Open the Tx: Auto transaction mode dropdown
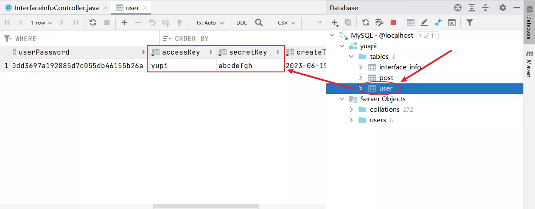Screen dimensions: 535x209 point(210,23)
